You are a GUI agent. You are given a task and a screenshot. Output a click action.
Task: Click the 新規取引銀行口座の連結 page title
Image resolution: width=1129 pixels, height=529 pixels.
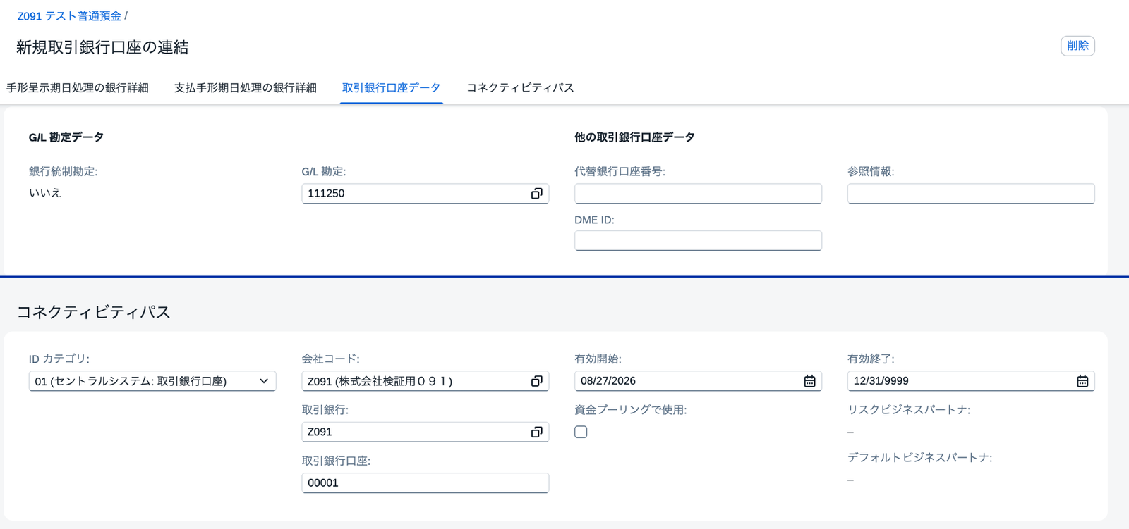(x=102, y=47)
